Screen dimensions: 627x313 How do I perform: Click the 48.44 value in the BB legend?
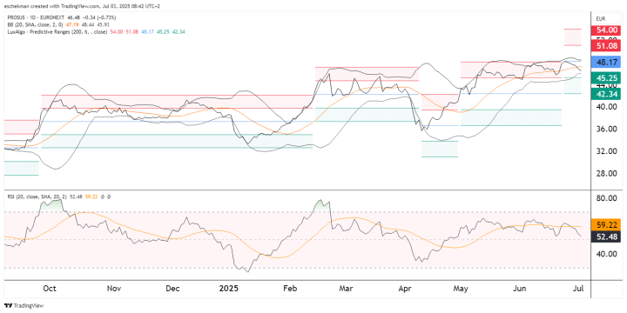(88, 24)
